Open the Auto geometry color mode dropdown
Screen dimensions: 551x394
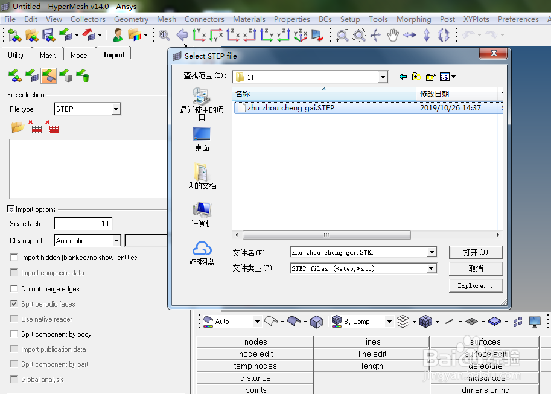point(257,322)
